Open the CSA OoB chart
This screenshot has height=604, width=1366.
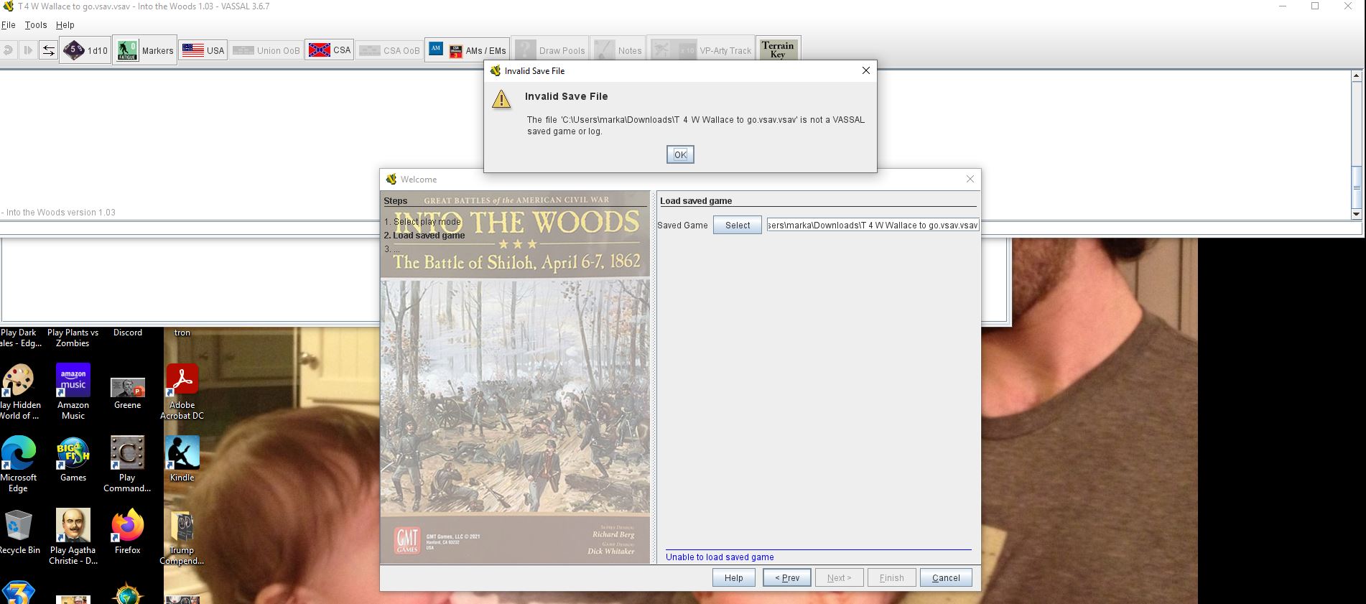tap(389, 50)
